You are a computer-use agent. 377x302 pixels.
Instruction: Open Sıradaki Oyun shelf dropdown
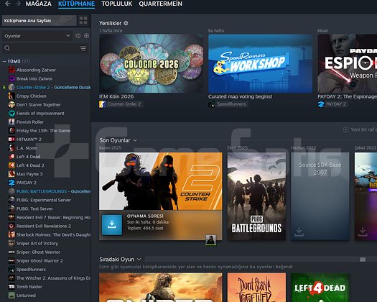[139, 260]
